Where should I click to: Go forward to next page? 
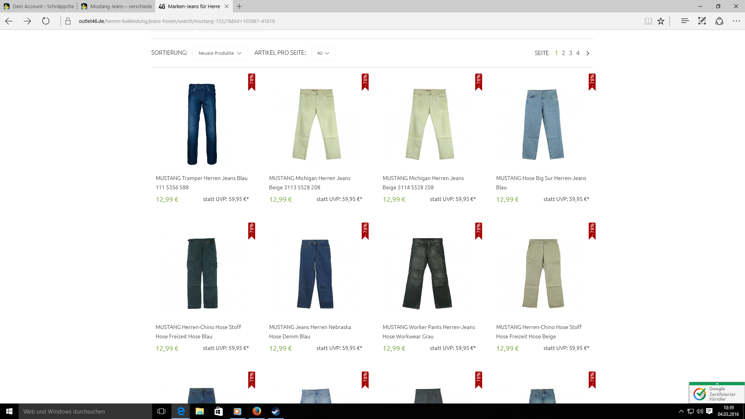[x=27, y=21]
